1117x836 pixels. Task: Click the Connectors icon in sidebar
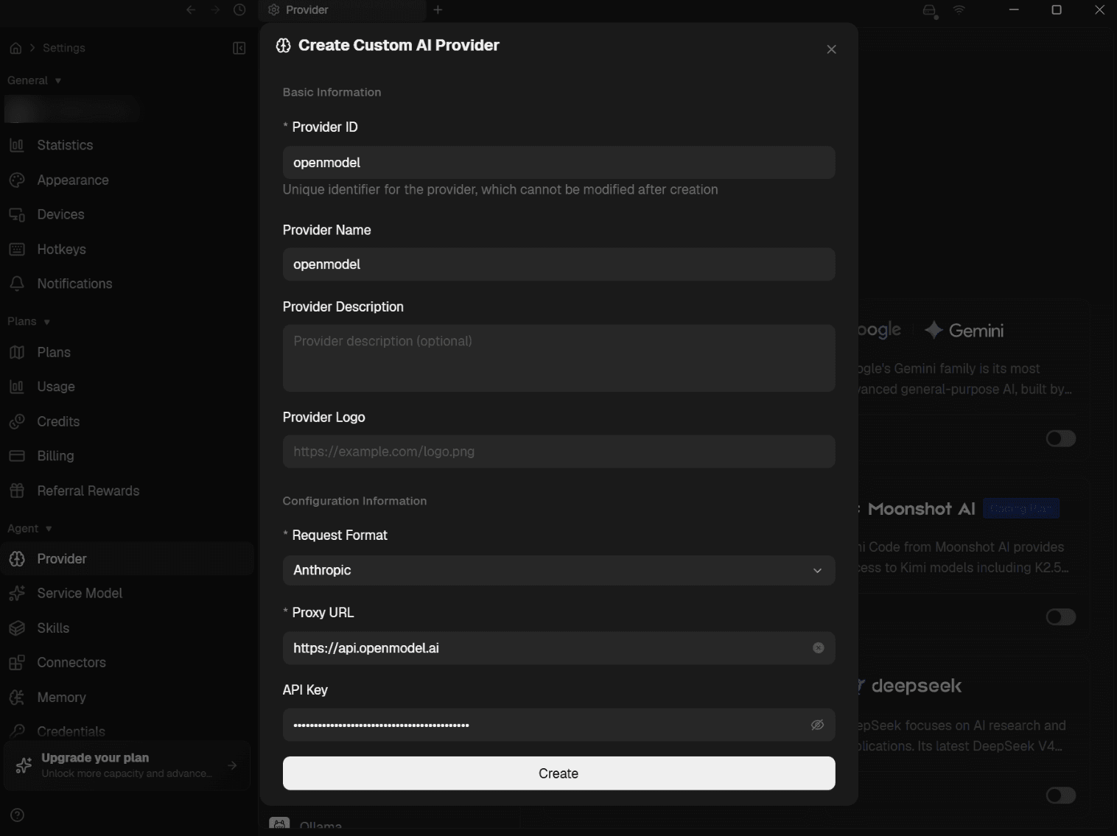17,662
